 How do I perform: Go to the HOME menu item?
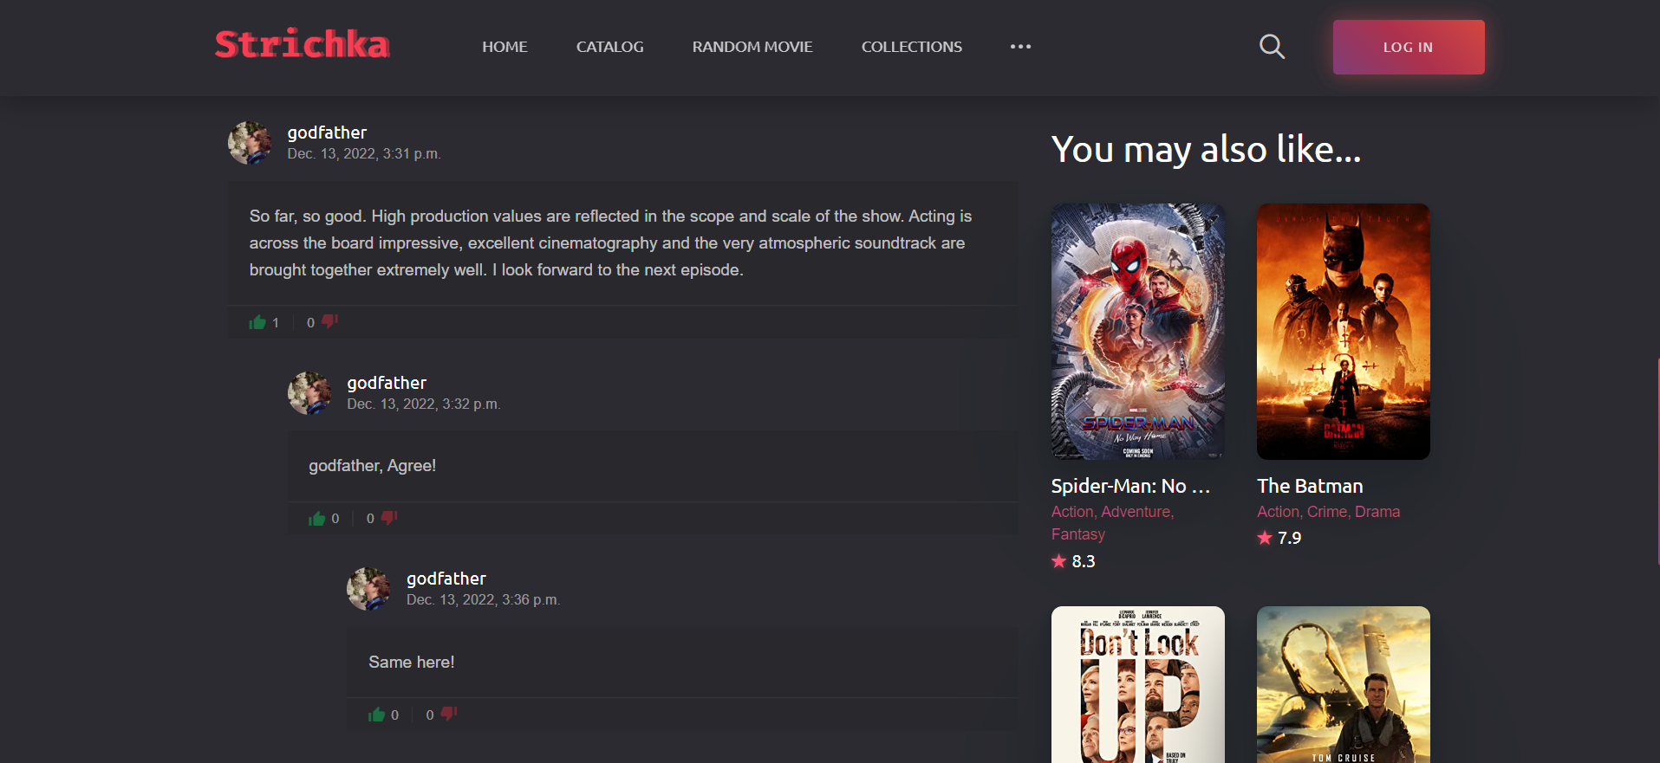tap(505, 47)
